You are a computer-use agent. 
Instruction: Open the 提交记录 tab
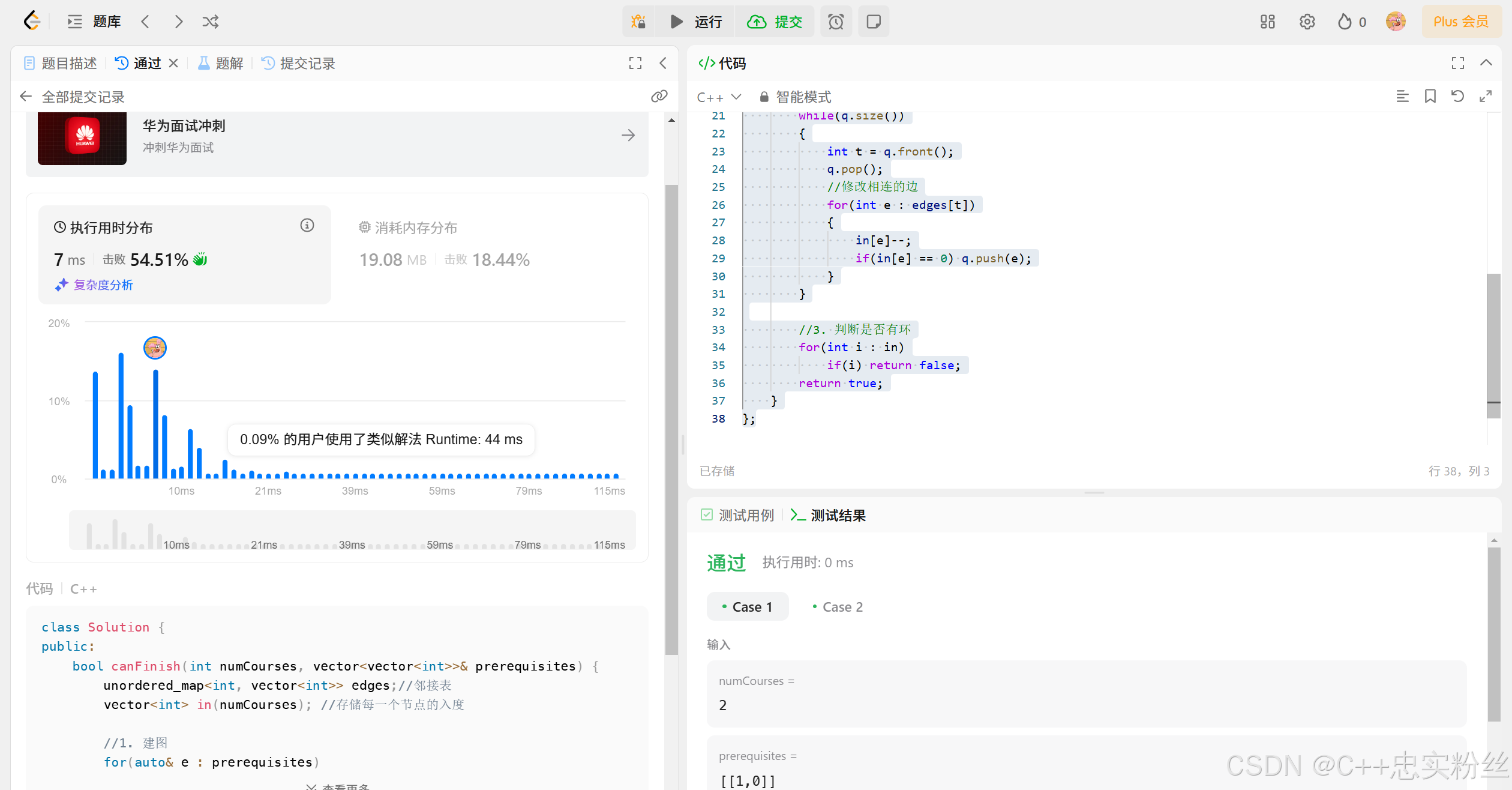tap(298, 63)
